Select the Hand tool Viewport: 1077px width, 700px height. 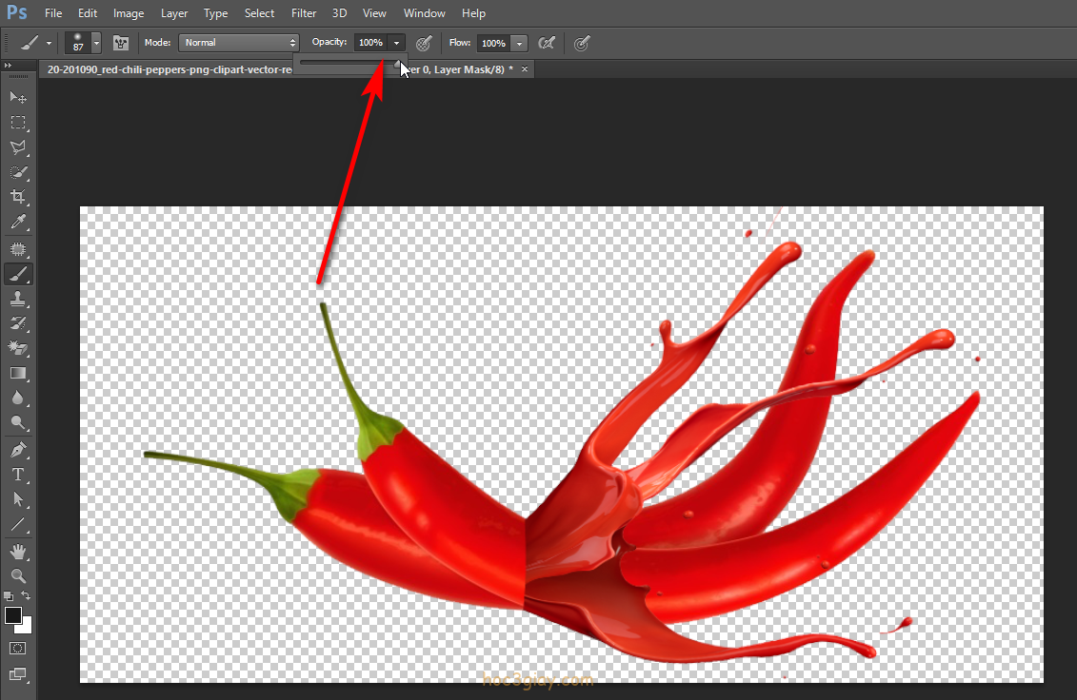18,551
